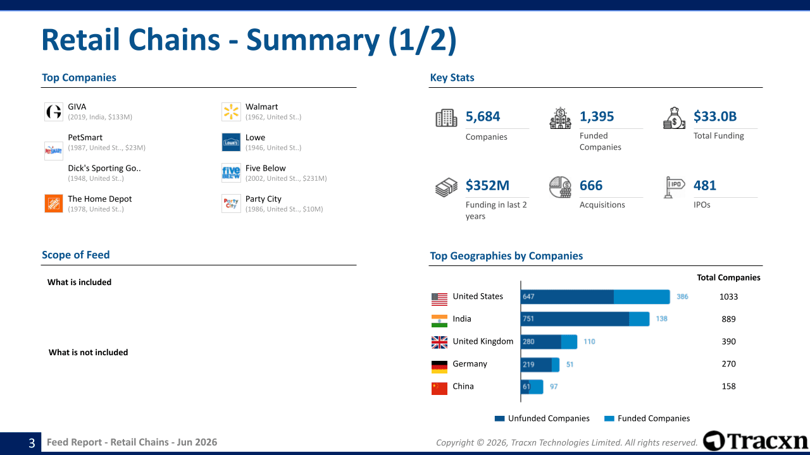Click the cash stack funding icon
Viewport: 810px width, 455px height.
point(446,188)
